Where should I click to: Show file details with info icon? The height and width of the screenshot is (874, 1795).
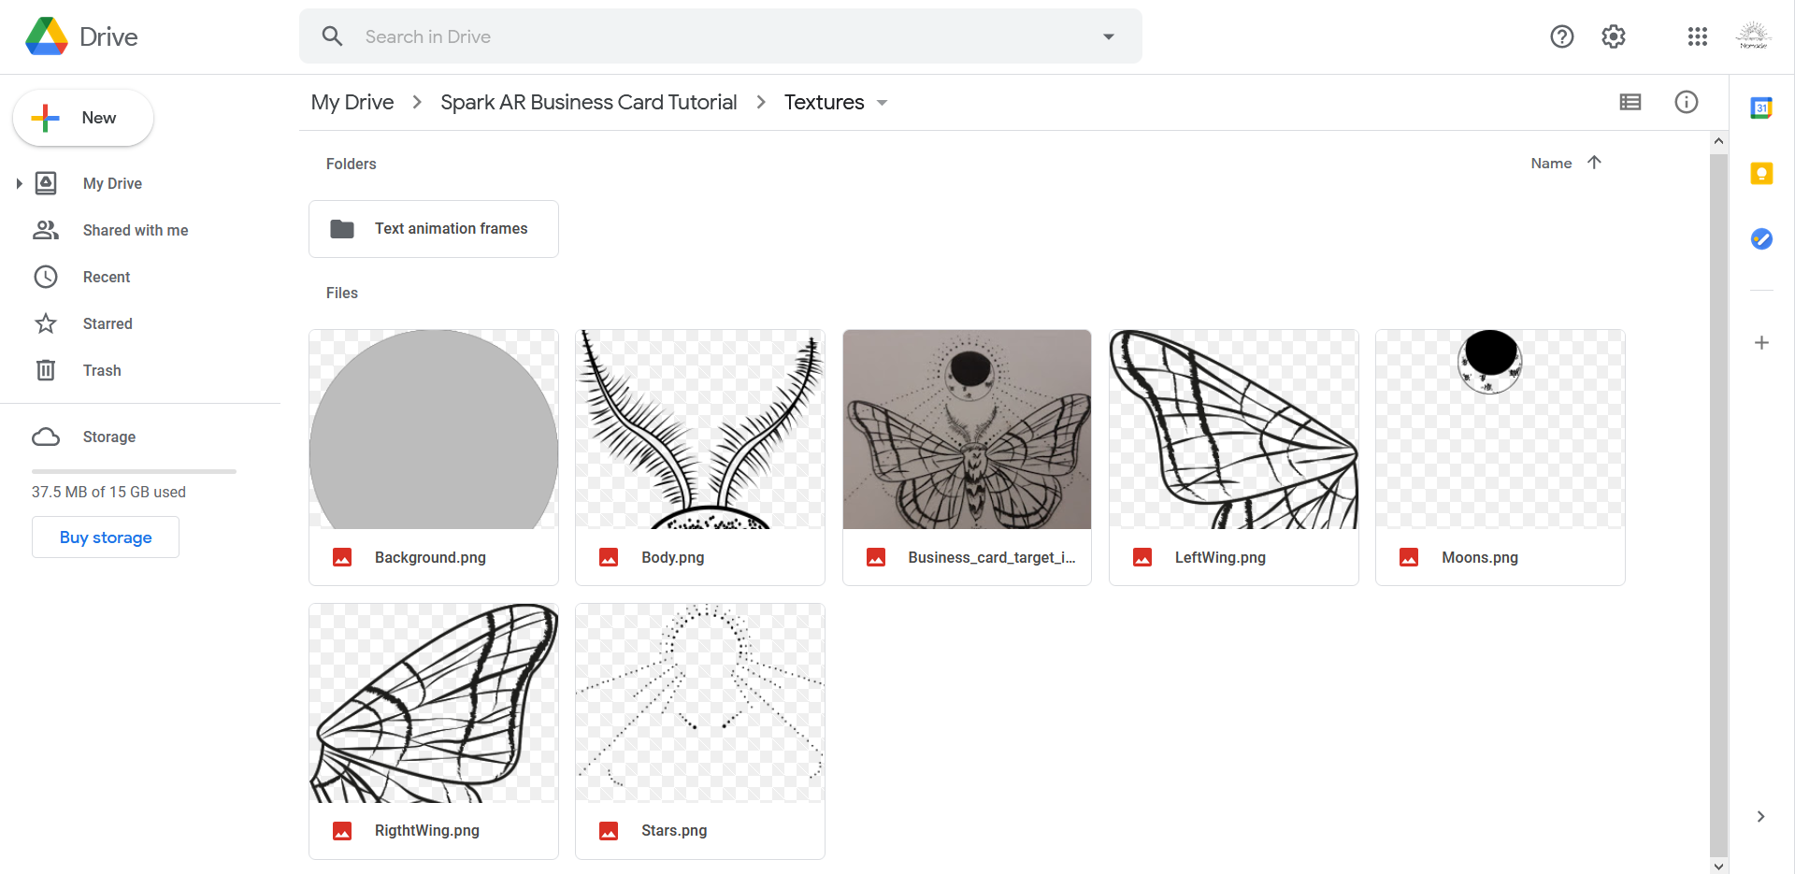tap(1687, 102)
